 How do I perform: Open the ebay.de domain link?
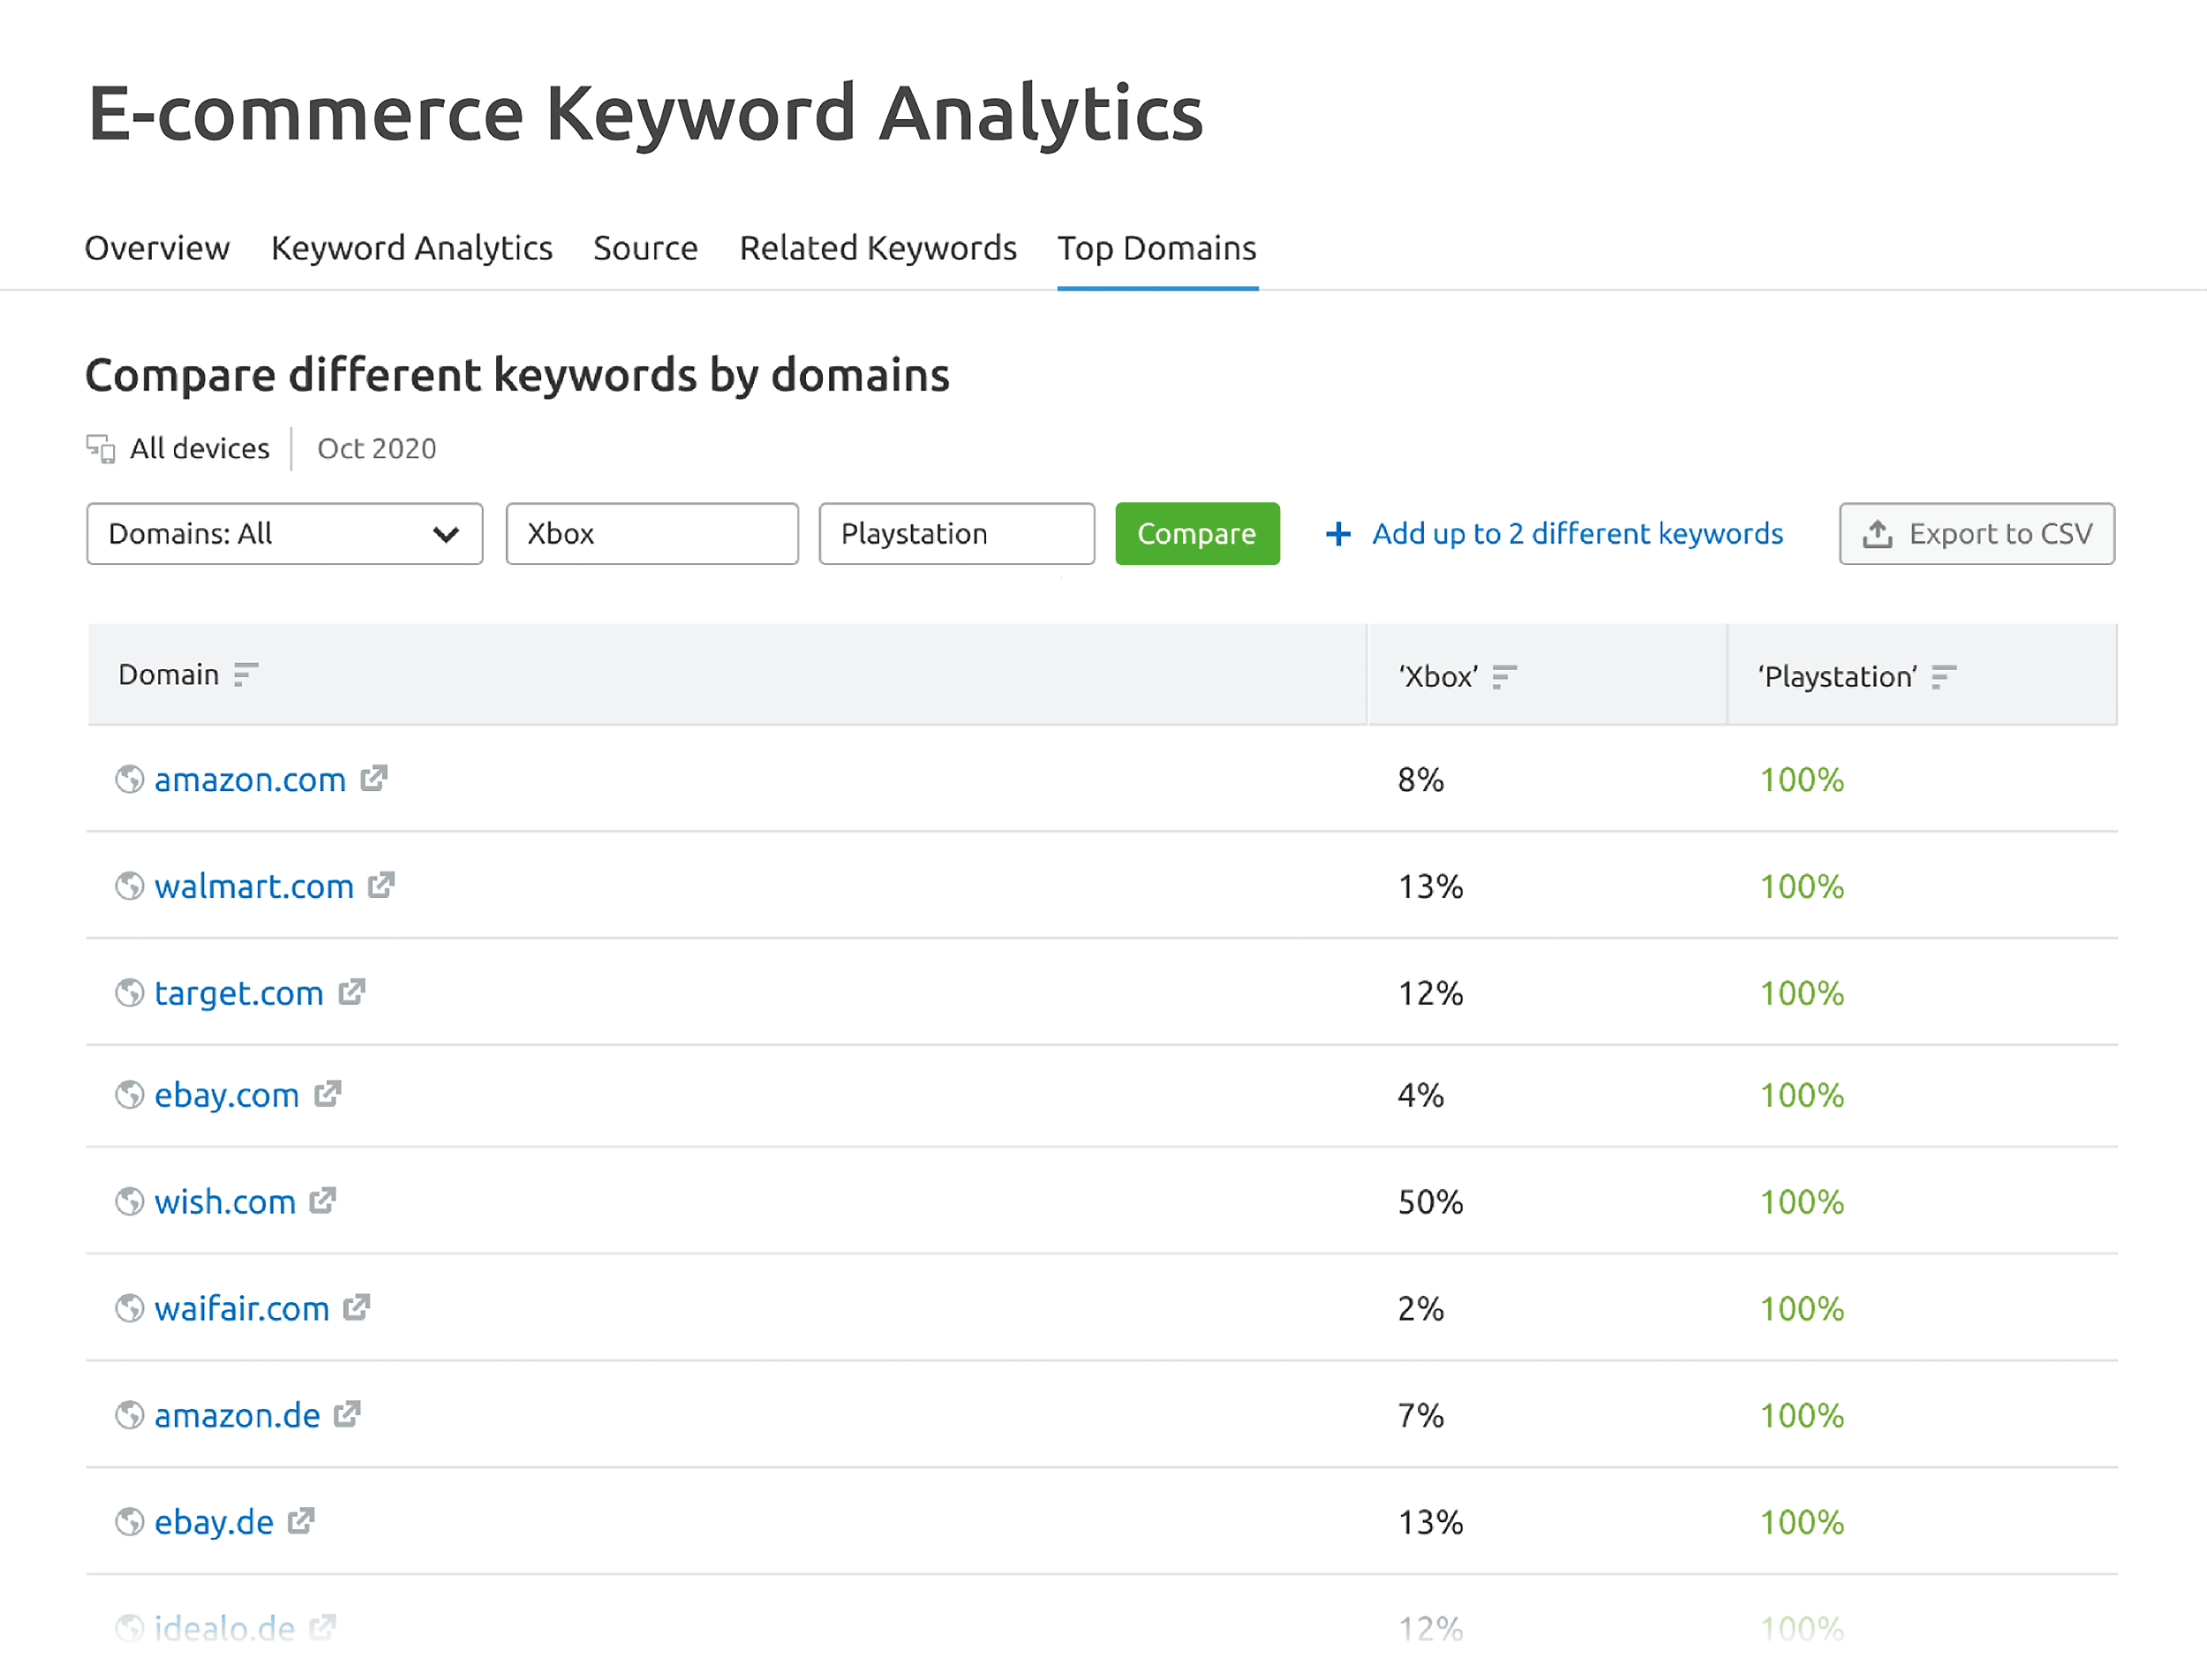[x=214, y=1522]
